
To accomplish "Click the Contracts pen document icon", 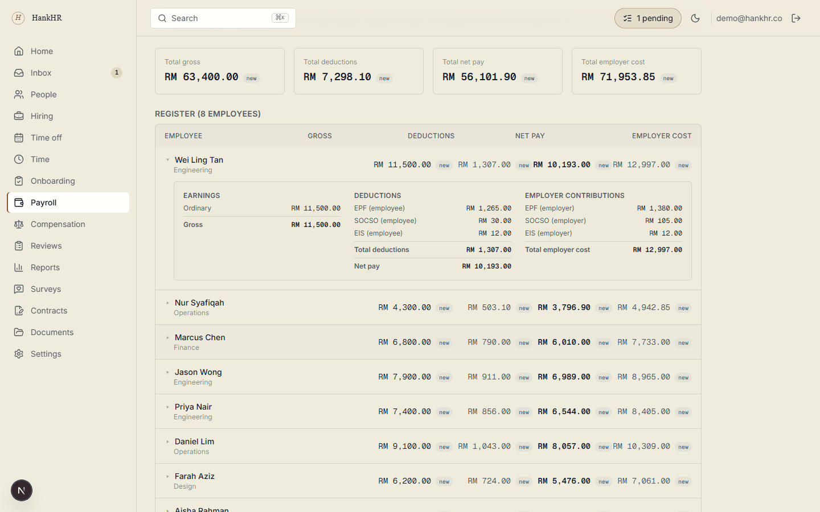I will click(x=19, y=311).
